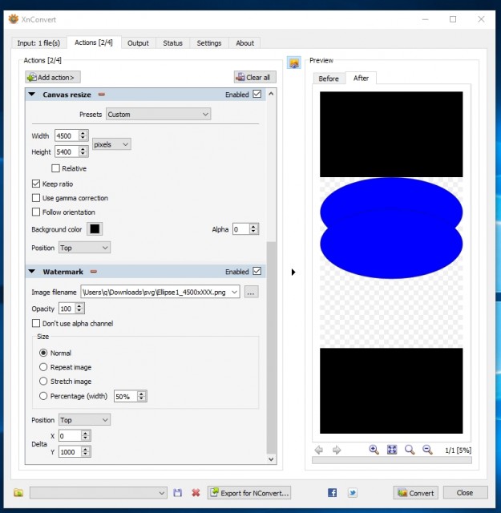Screen dimensions: 501x513
Task: Click the Width value field
Action: (x=67, y=135)
